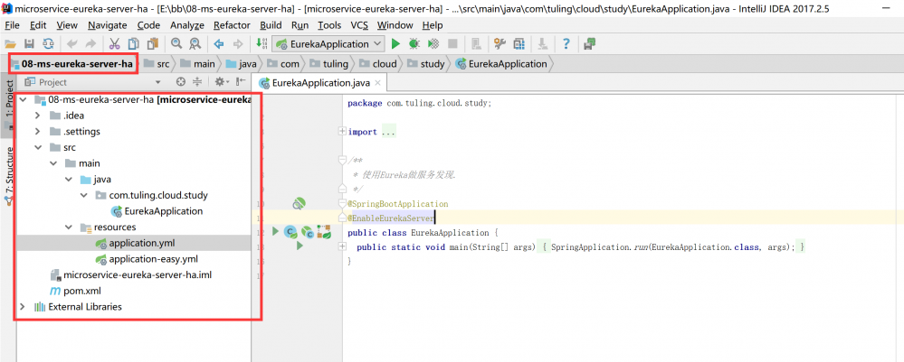The image size is (904, 362).
Task: Close the EurekaApplication.java tab
Action: (378, 83)
